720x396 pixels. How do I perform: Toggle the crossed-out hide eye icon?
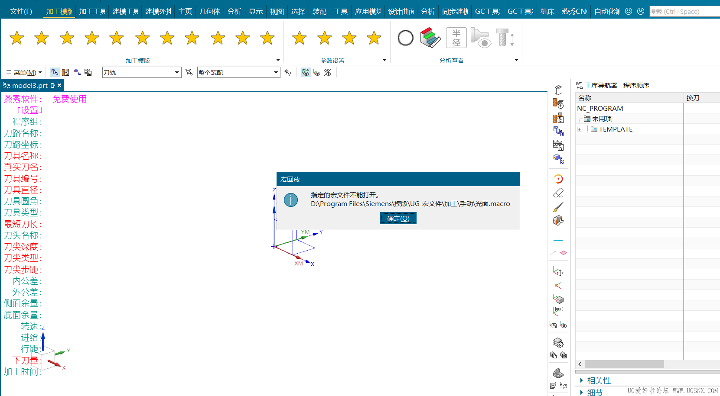click(328, 72)
